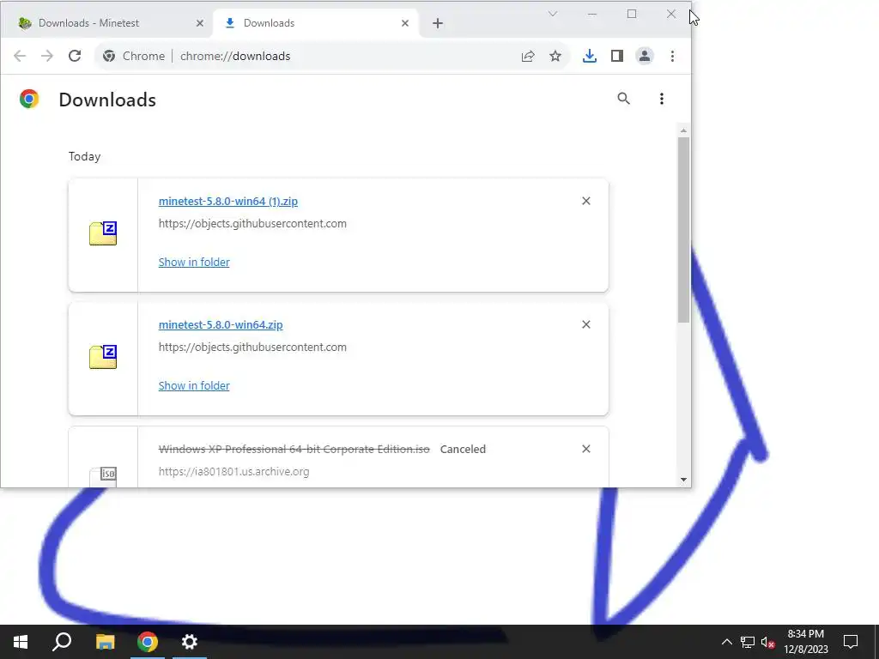Click the Today date heading
The image size is (879, 659).
pyautogui.click(x=85, y=156)
